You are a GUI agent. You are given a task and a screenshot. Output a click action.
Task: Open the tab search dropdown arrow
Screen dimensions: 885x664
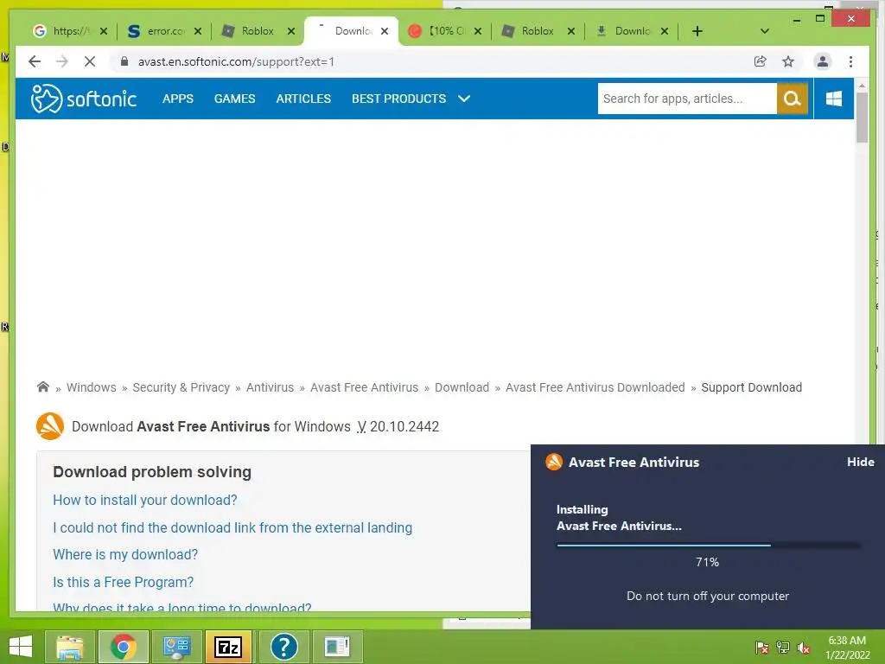pos(765,31)
